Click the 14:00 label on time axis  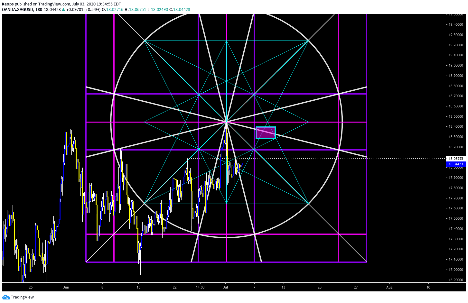[200, 287]
